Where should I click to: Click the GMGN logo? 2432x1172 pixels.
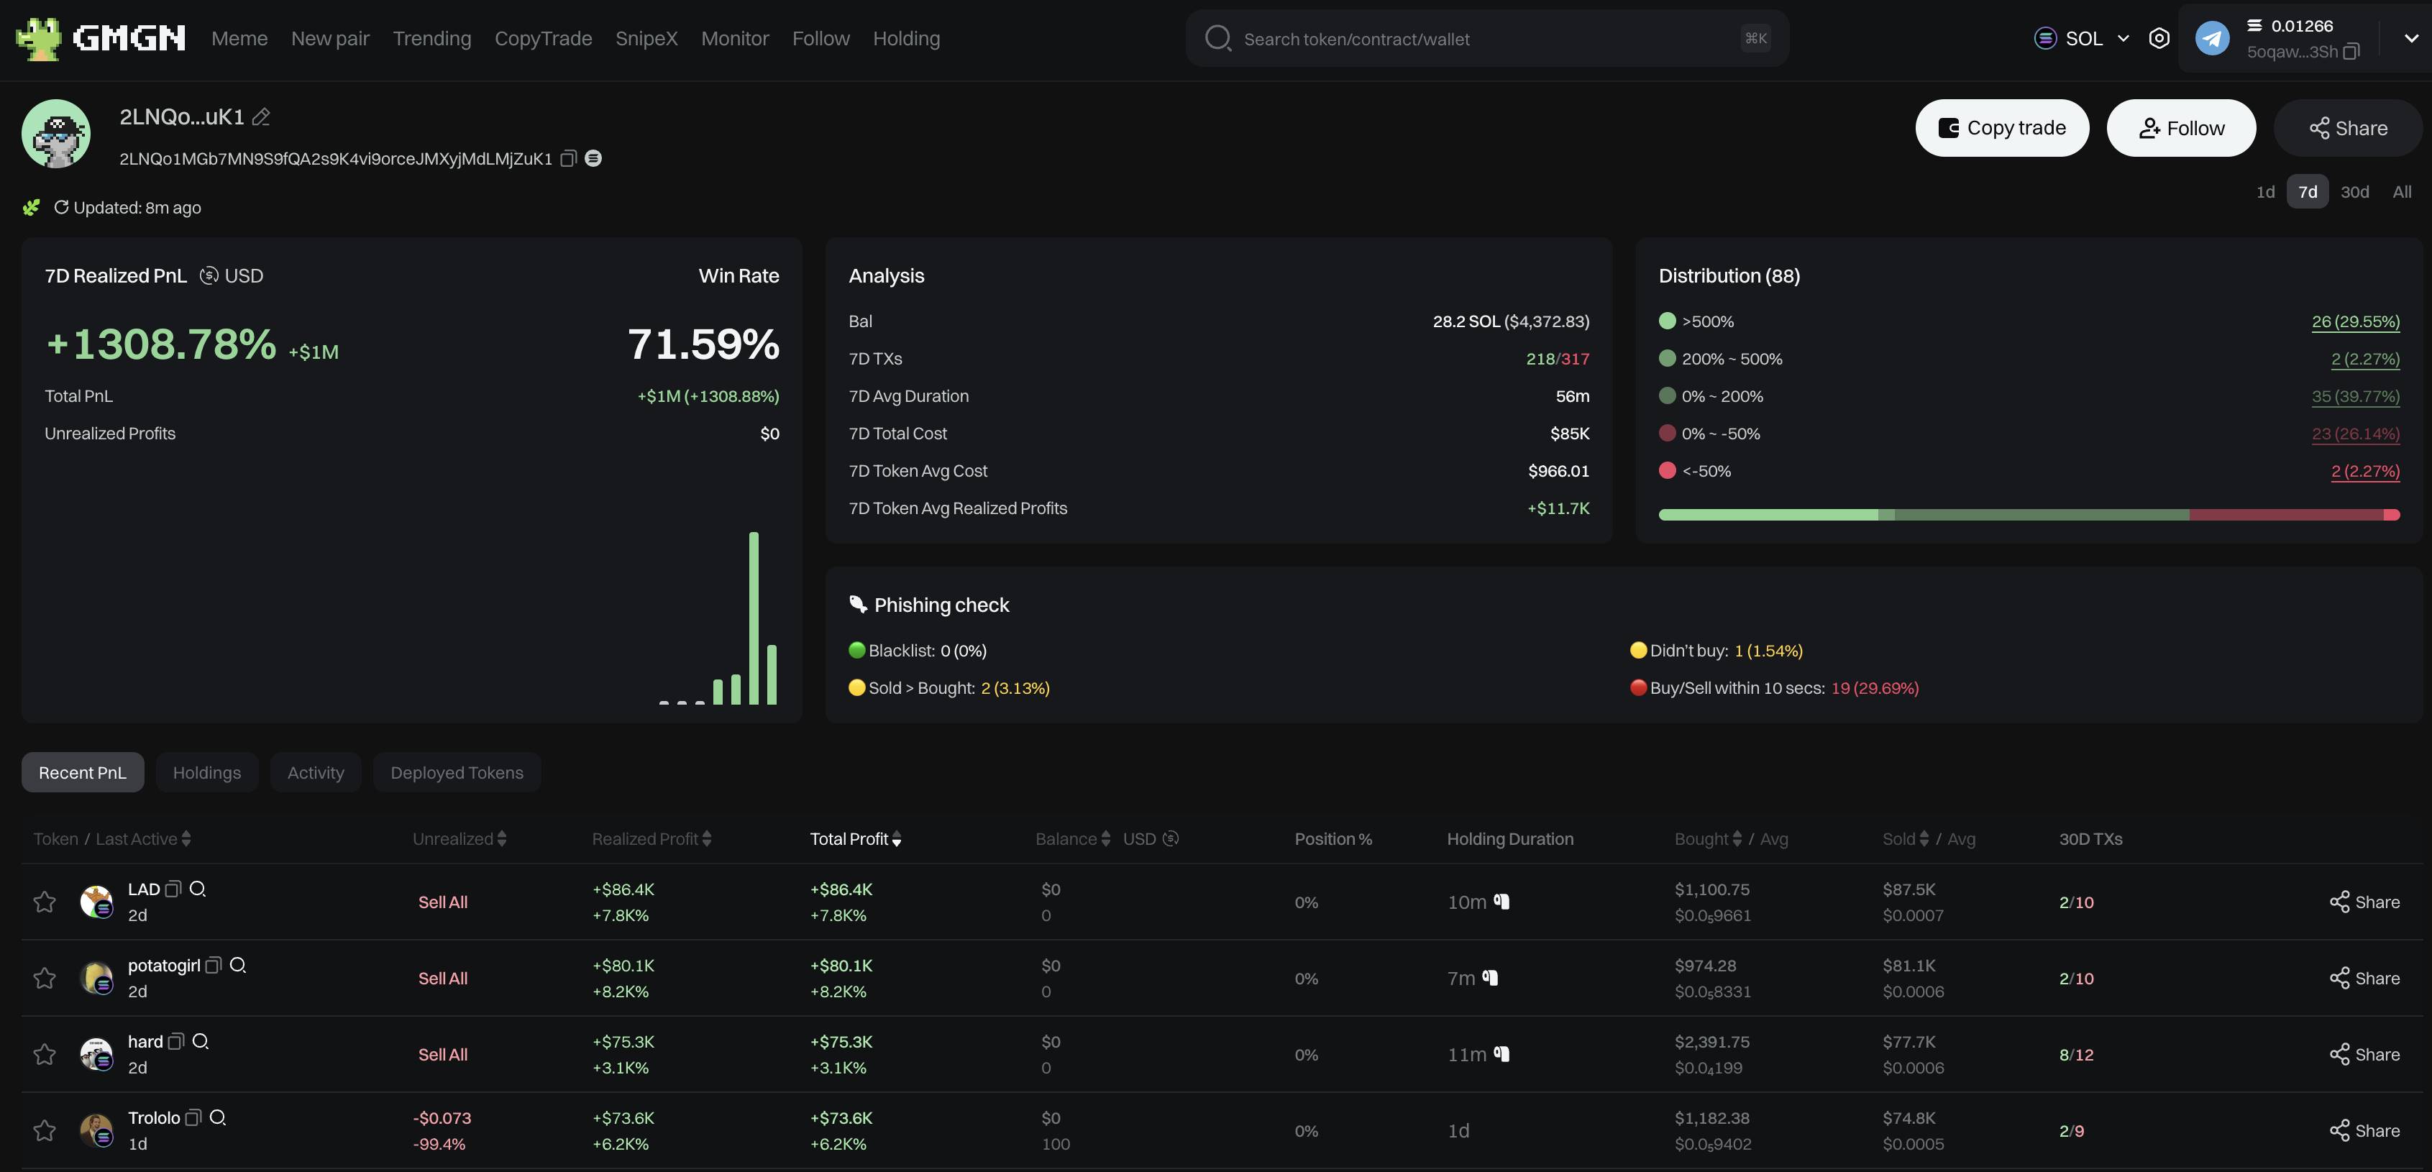pyautogui.click(x=101, y=39)
